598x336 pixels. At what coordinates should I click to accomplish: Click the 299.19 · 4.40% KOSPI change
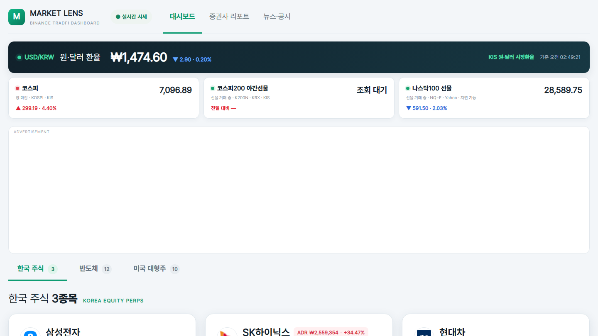tap(36, 108)
